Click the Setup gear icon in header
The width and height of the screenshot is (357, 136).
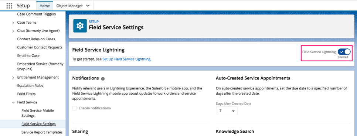(x=80, y=26)
